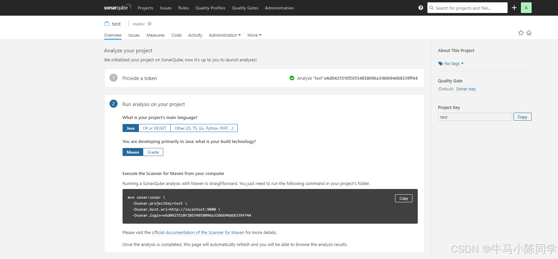Image resolution: width=558 pixels, height=259 pixels.
Task: Open the No tags dropdown
Action: tap(454, 63)
